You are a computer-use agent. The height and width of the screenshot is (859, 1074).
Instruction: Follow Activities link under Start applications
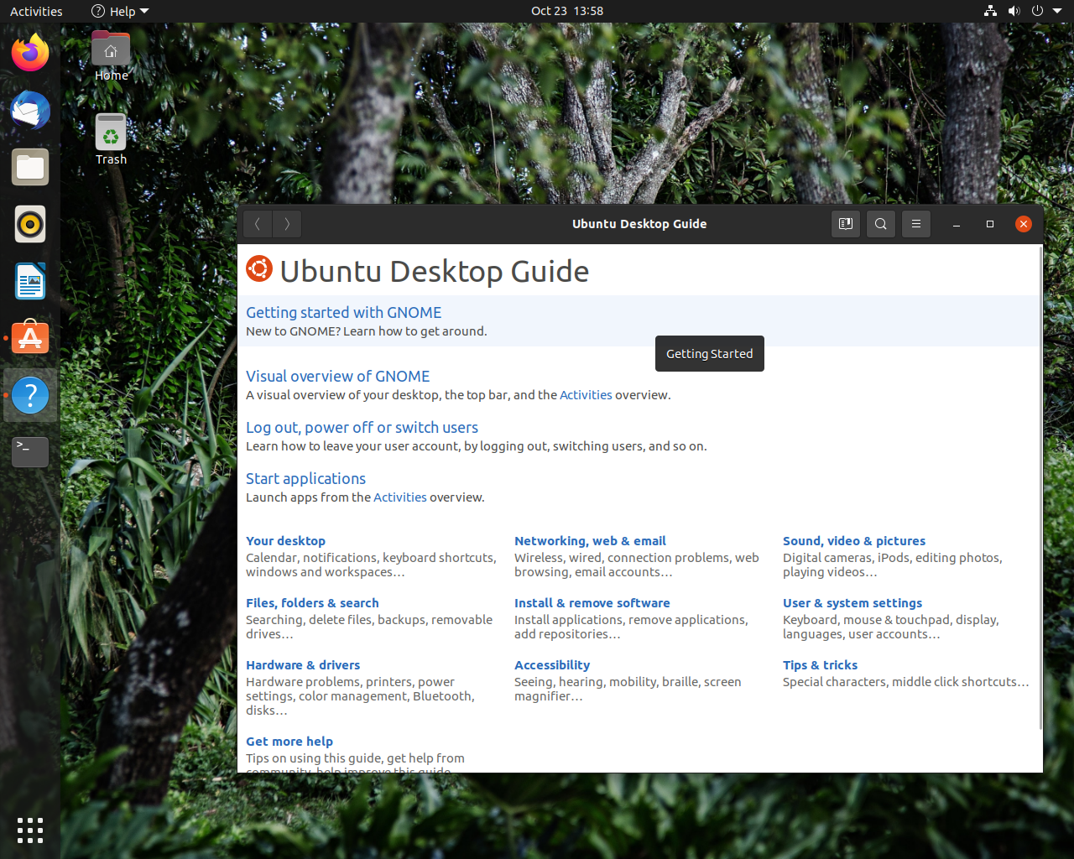point(400,497)
